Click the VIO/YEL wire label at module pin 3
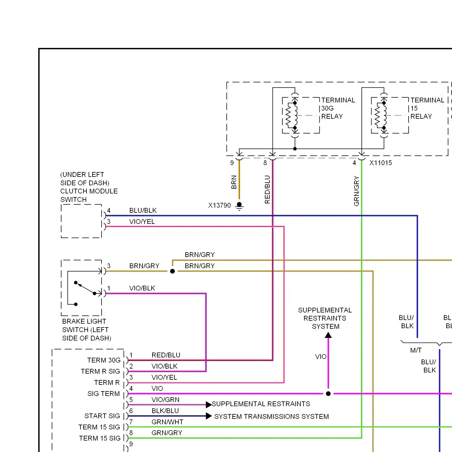This screenshot has height=452, width=452. pos(164,378)
